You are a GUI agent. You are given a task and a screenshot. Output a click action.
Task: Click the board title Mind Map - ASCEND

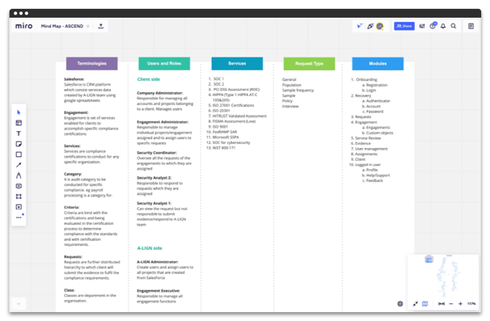point(62,26)
